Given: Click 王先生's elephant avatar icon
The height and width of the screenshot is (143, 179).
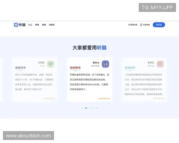Looking at the screenshot, I should [51, 64].
